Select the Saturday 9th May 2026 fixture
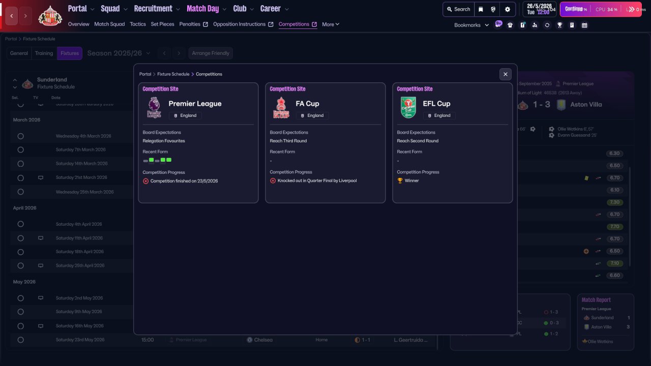The height and width of the screenshot is (366, 651). pos(21,312)
